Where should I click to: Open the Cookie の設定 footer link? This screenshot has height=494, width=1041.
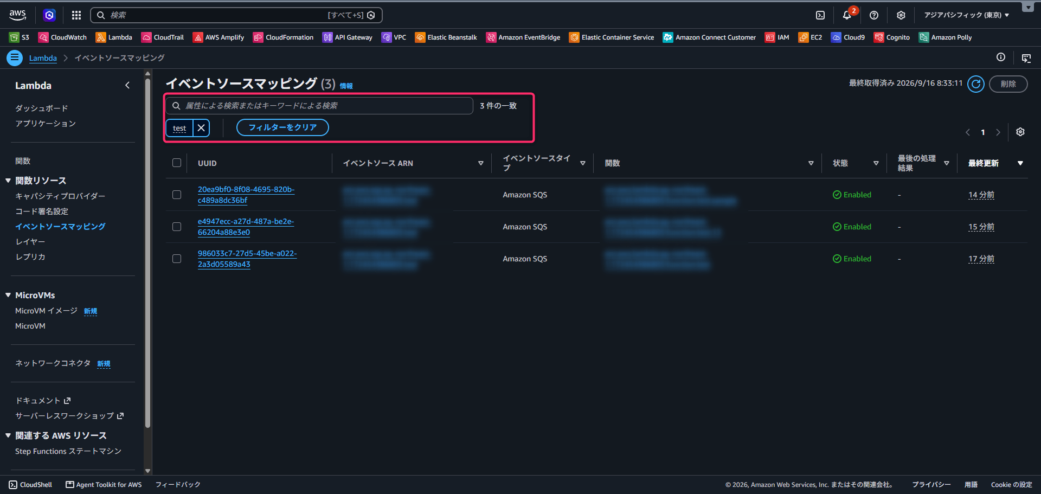pyautogui.click(x=1011, y=485)
